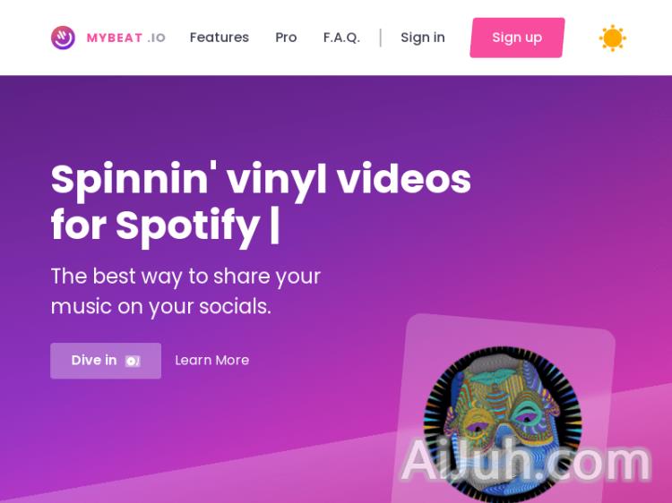Click the "music on your socials." line
This screenshot has width=672, height=503.
160,307
